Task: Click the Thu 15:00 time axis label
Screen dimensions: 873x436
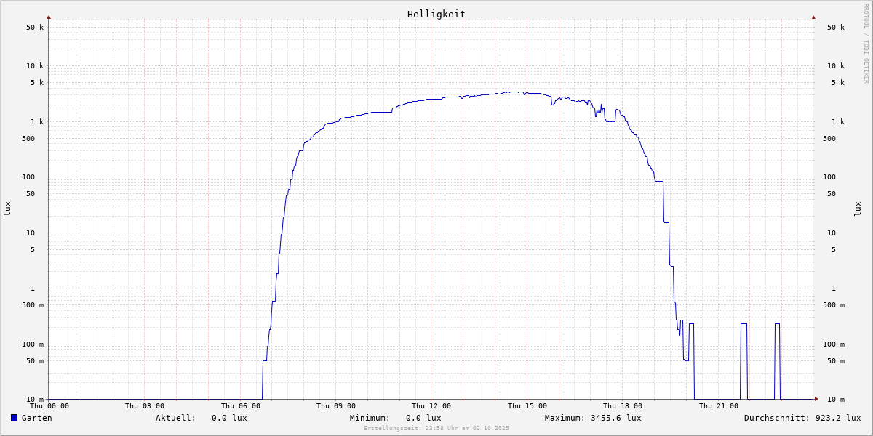Action: [x=527, y=406]
